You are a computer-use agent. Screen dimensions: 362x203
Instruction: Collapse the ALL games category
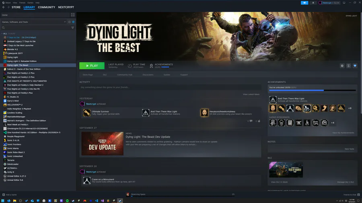(2, 34)
